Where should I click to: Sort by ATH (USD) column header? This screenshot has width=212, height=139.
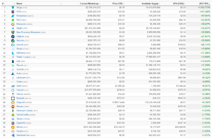click(x=179, y=4)
